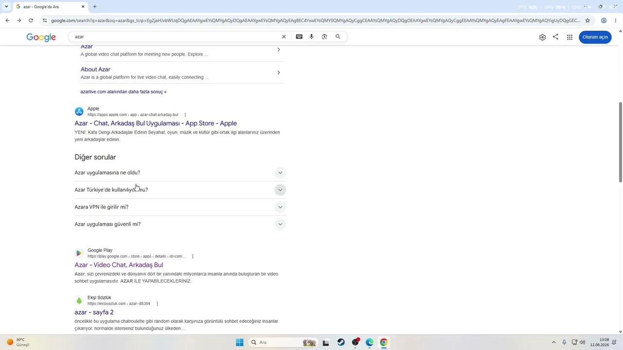Open 'Azar - Chat, Arkadaş Bul Uygulaması - App Store'
The image size is (623, 350).
pyautogui.click(x=156, y=123)
